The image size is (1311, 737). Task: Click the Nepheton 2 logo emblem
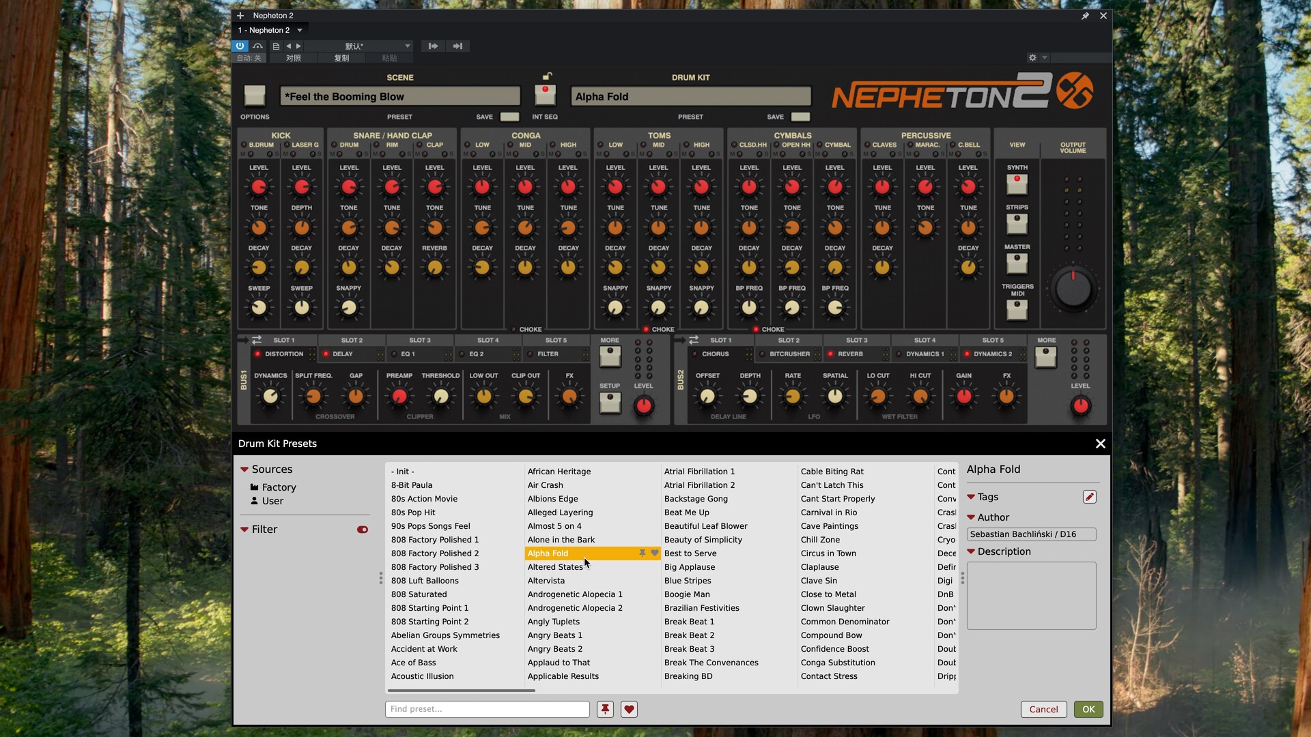1075,91
